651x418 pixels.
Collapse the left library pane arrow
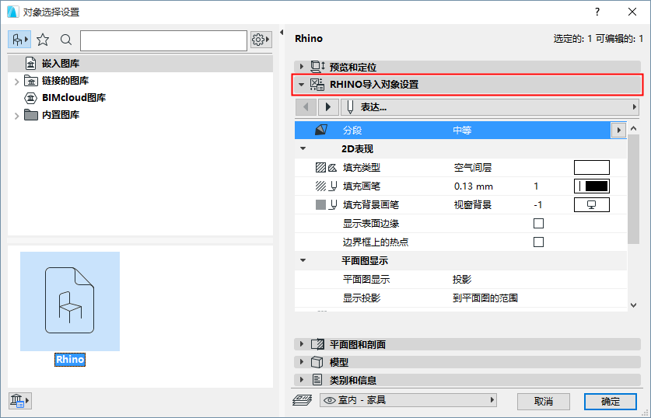point(282,32)
